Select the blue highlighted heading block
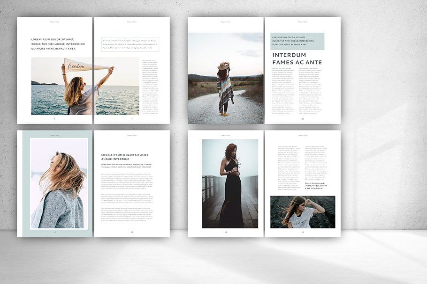Image resolution: width=427 pixels, height=284 pixels. click(x=297, y=41)
